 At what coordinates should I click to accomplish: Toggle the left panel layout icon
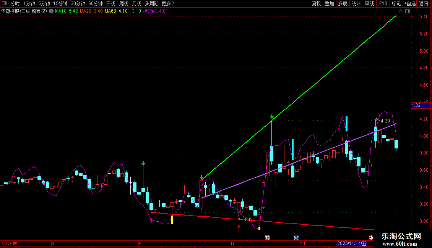pos(4,3)
